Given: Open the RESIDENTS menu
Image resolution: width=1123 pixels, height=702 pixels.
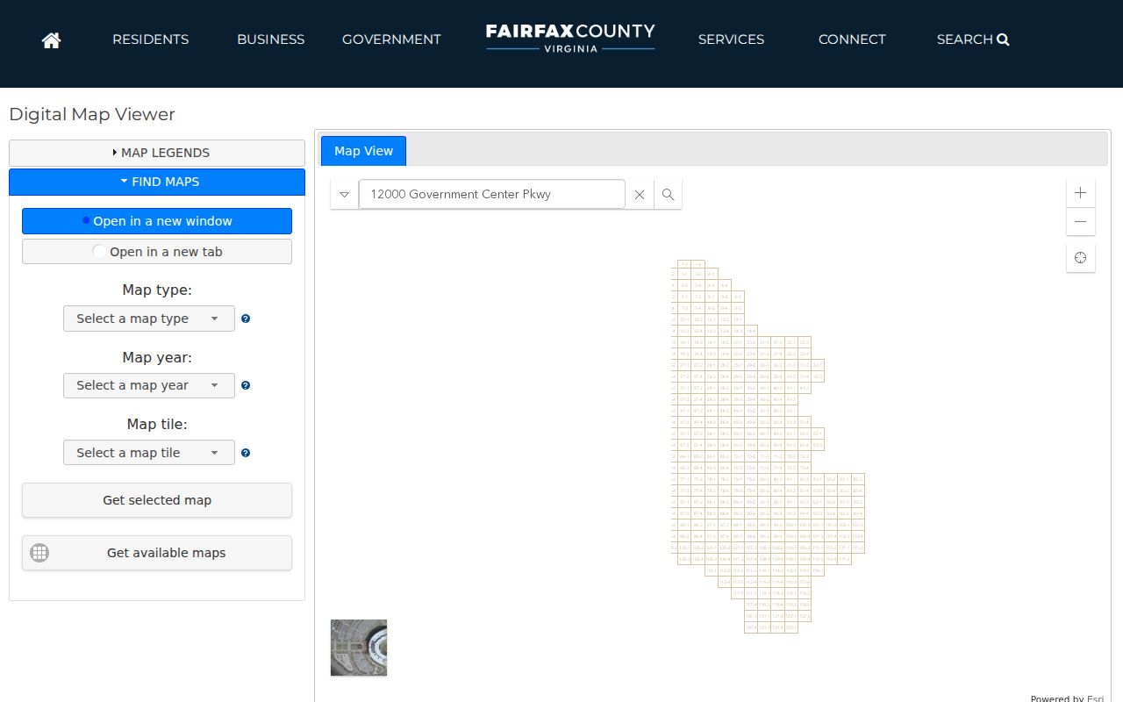Looking at the screenshot, I should (x=151, y=39).
